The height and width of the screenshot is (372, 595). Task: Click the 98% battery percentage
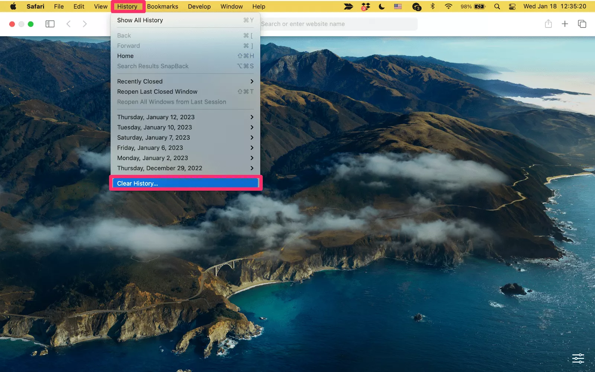[466, 7]
